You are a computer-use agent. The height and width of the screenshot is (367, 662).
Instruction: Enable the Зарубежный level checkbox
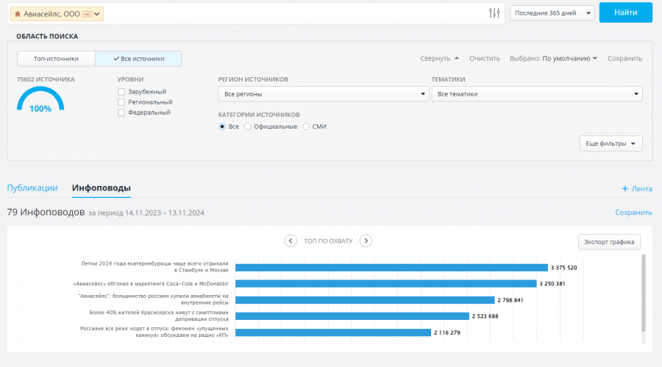coord(121,92)
